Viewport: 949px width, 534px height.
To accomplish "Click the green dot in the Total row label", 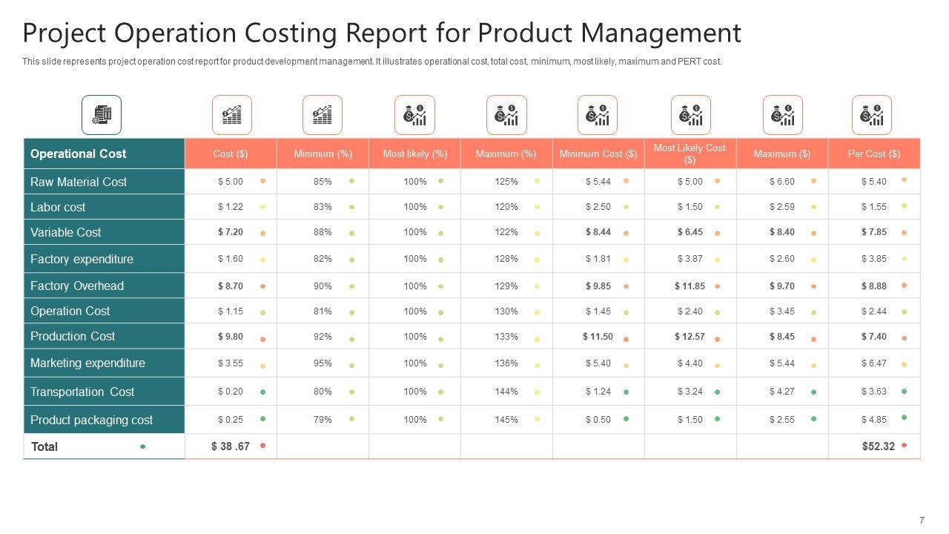I will click(x=143, y=446).
